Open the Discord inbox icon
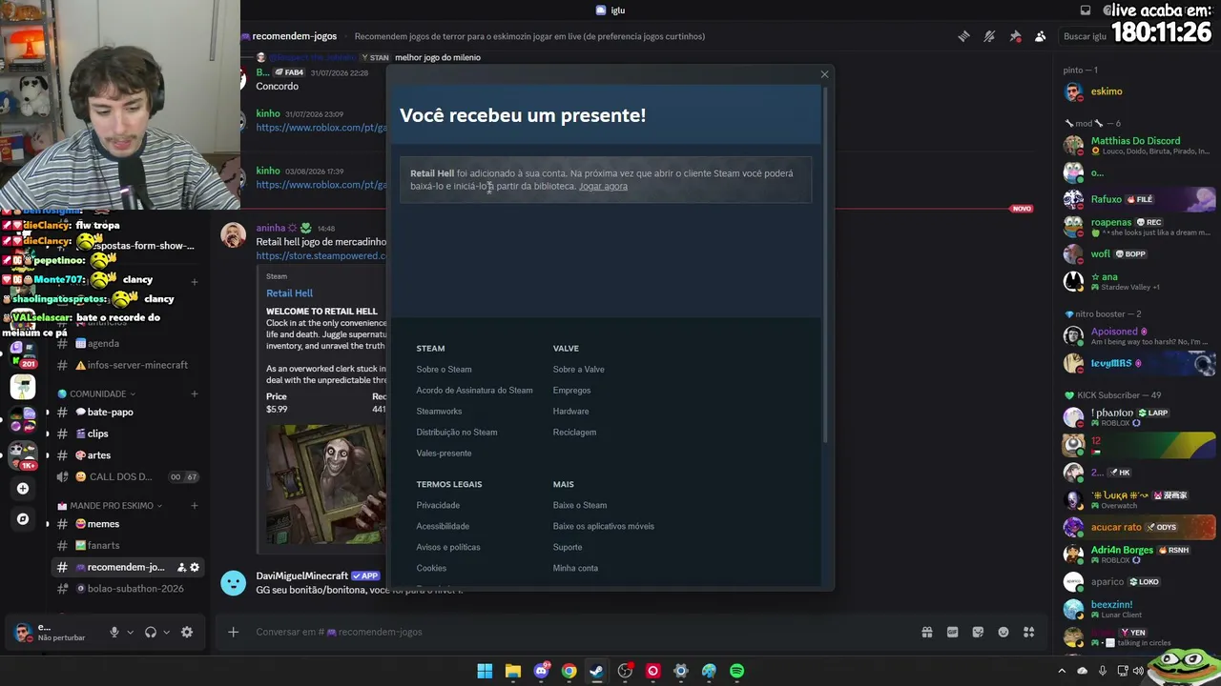The width and height of the screenshot is (1221, 686). 1086,10
